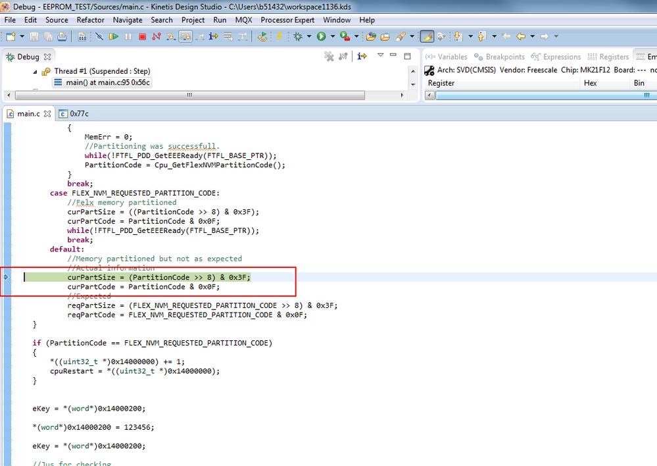Click the External Tools run icon
This screenshot has width=657, height=466.
[x=345, y=37]
